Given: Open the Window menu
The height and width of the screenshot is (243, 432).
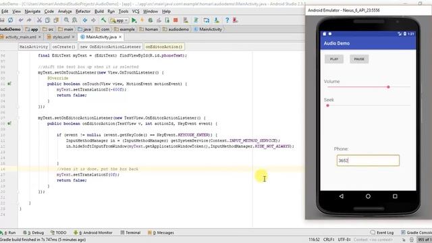Looking at the screenshot, I should tap(151, 11).
